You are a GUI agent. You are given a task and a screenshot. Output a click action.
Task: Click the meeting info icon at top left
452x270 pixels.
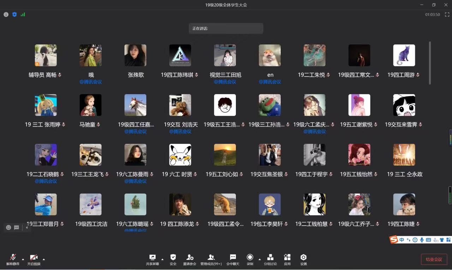pos(6,14)
